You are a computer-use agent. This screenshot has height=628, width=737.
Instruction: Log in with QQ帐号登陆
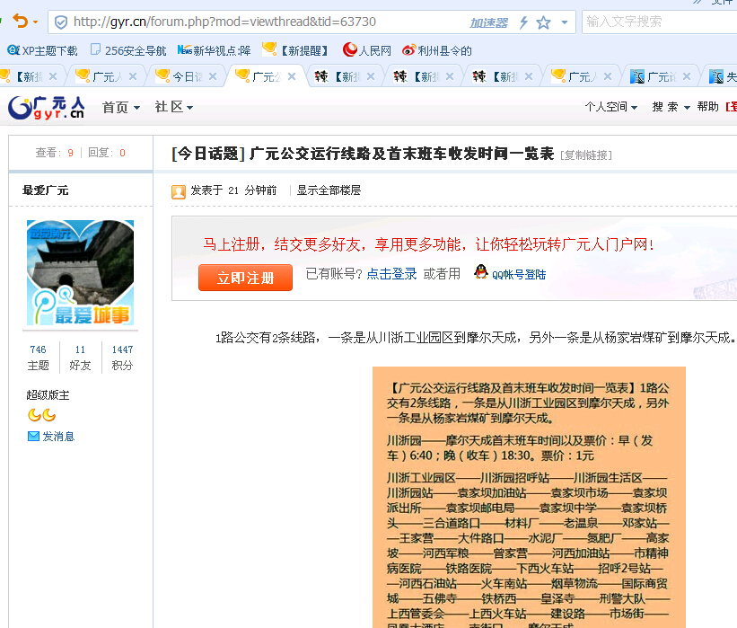[x=511, y=273]
